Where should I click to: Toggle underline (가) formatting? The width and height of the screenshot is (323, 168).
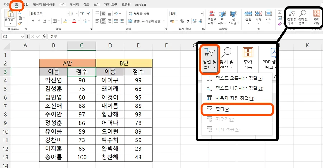coord(45,21)
